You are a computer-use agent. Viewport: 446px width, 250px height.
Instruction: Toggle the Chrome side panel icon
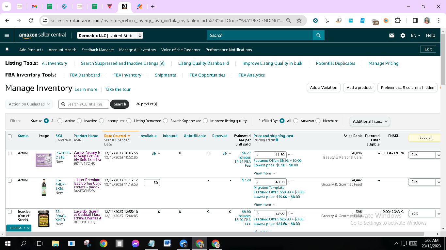pos(415,21)
